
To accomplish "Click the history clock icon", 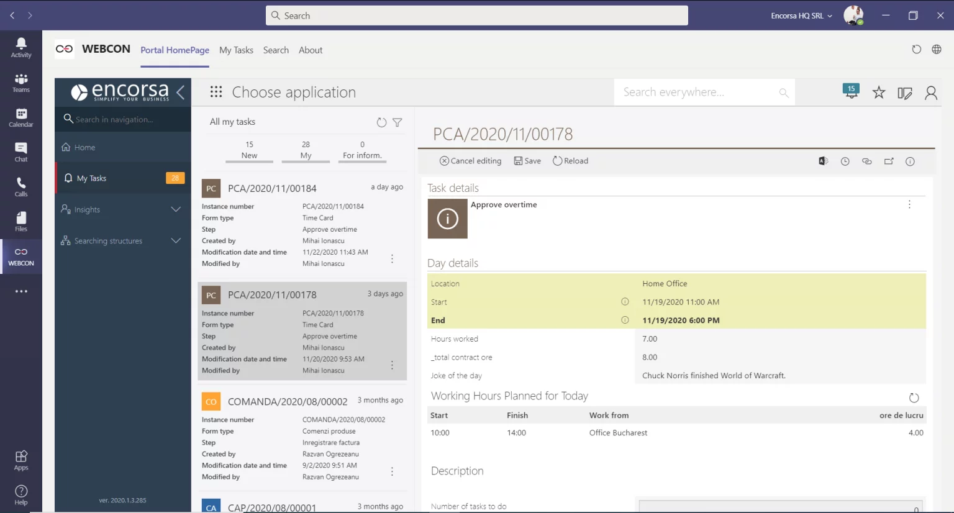I will click(x=845, y=161).
